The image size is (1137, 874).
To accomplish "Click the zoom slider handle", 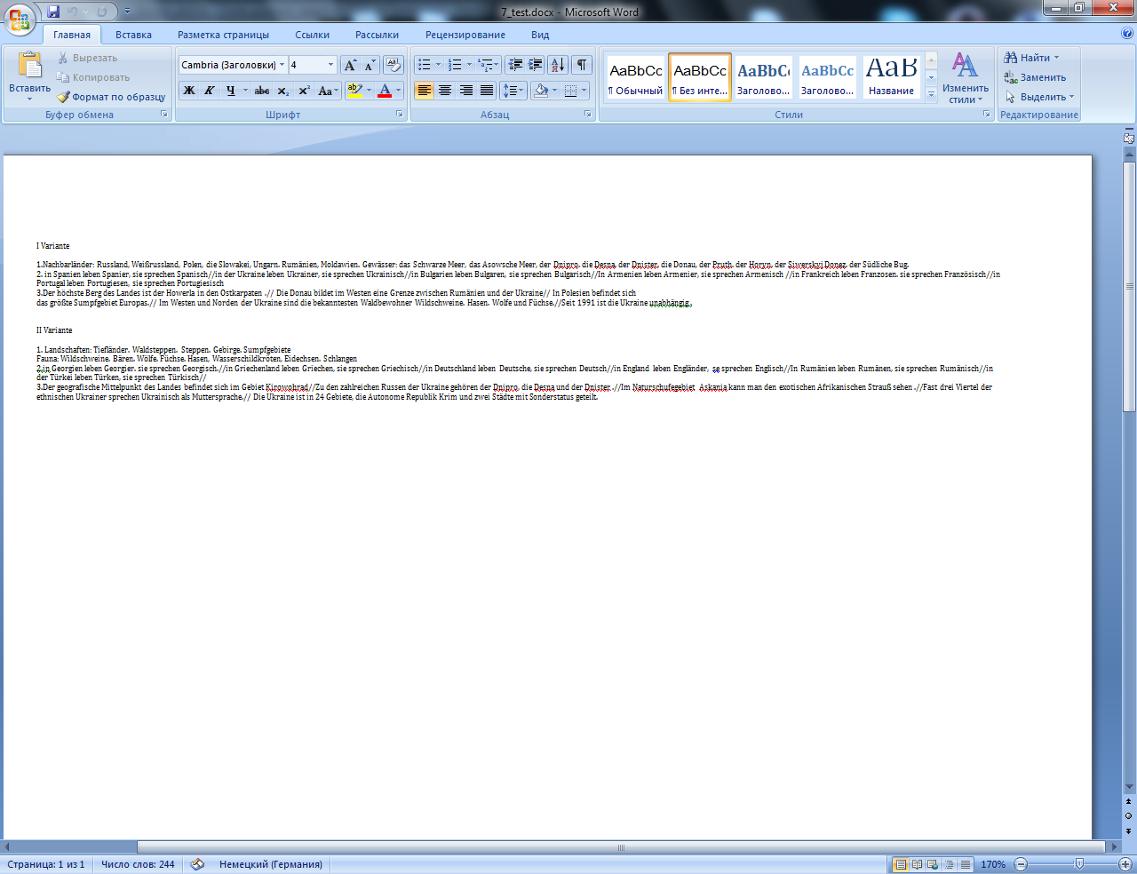I will pyautogui.click(x=1079, y=864).
